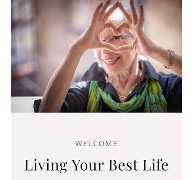
Task: Select the word Living in the heading
Action: 46,166
